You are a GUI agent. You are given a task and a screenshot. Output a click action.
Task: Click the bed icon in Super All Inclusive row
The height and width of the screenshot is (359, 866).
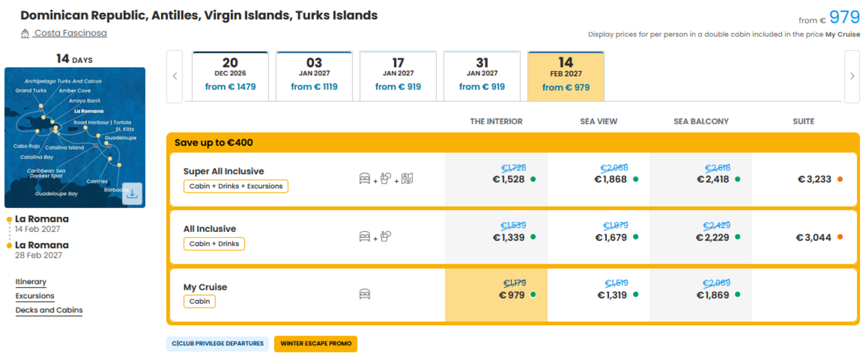click(x=364, y=179)
